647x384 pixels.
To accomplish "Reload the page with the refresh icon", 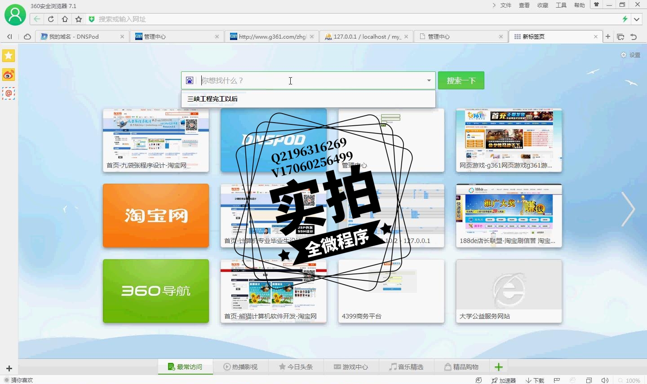I will [x=51, y=19].
